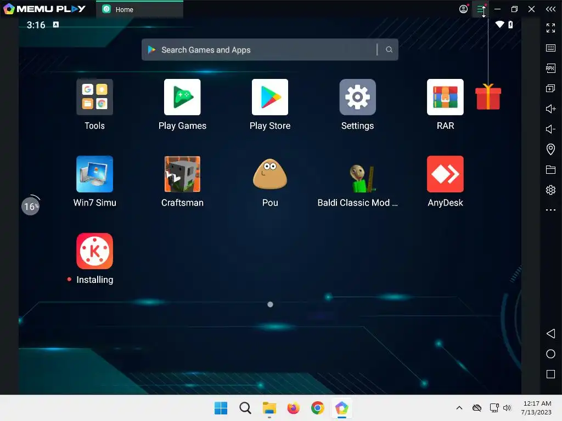Screen dimensions: 562x421
Task: Click the MEmu Play logo
Action: coord(44,9)
